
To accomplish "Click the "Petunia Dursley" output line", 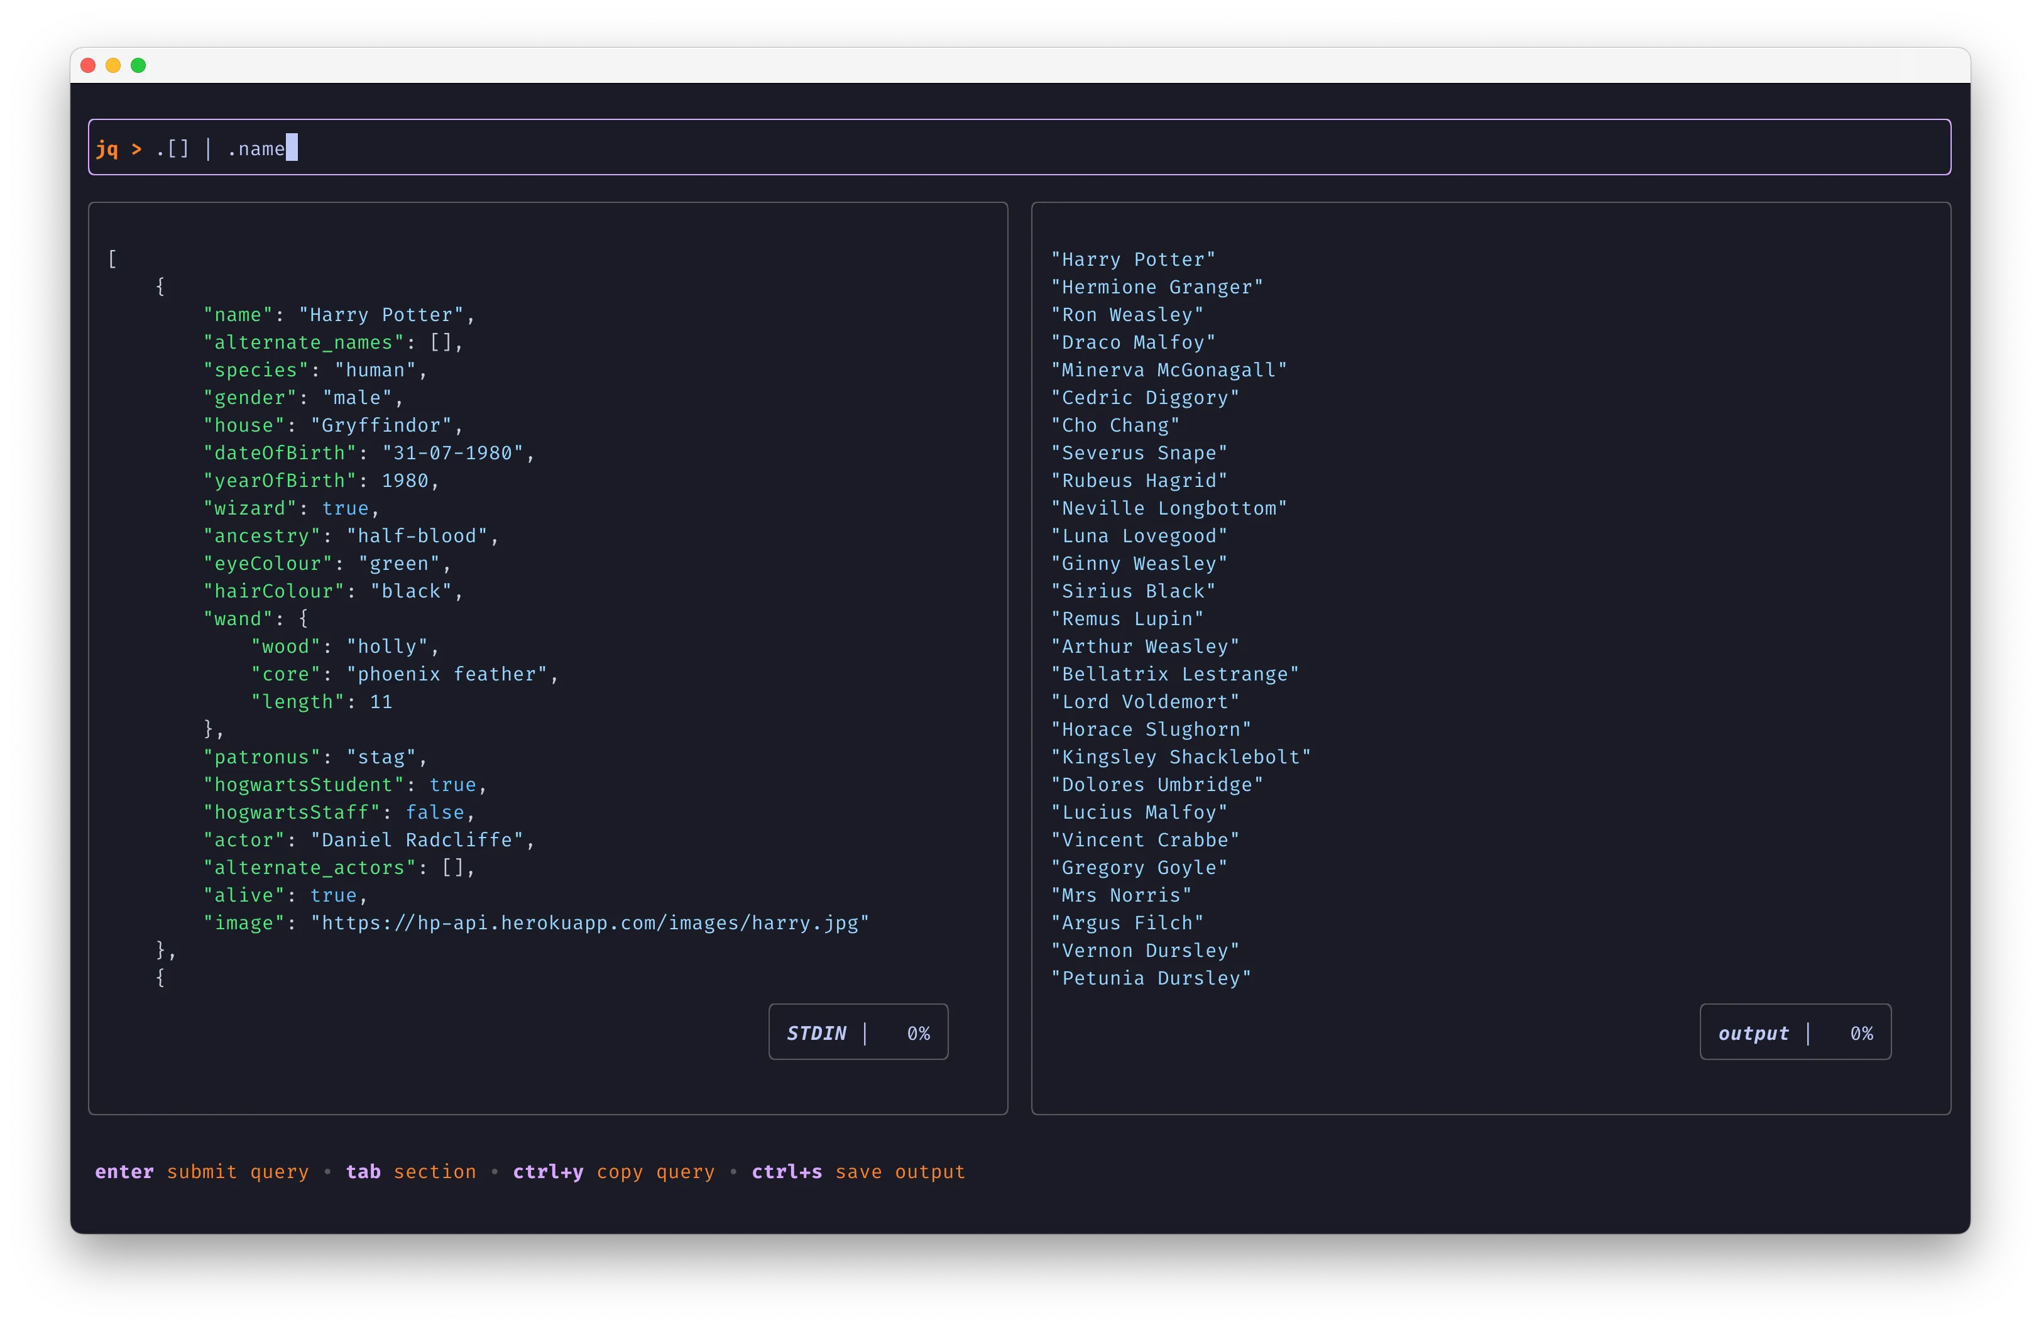I will 1151,978.
